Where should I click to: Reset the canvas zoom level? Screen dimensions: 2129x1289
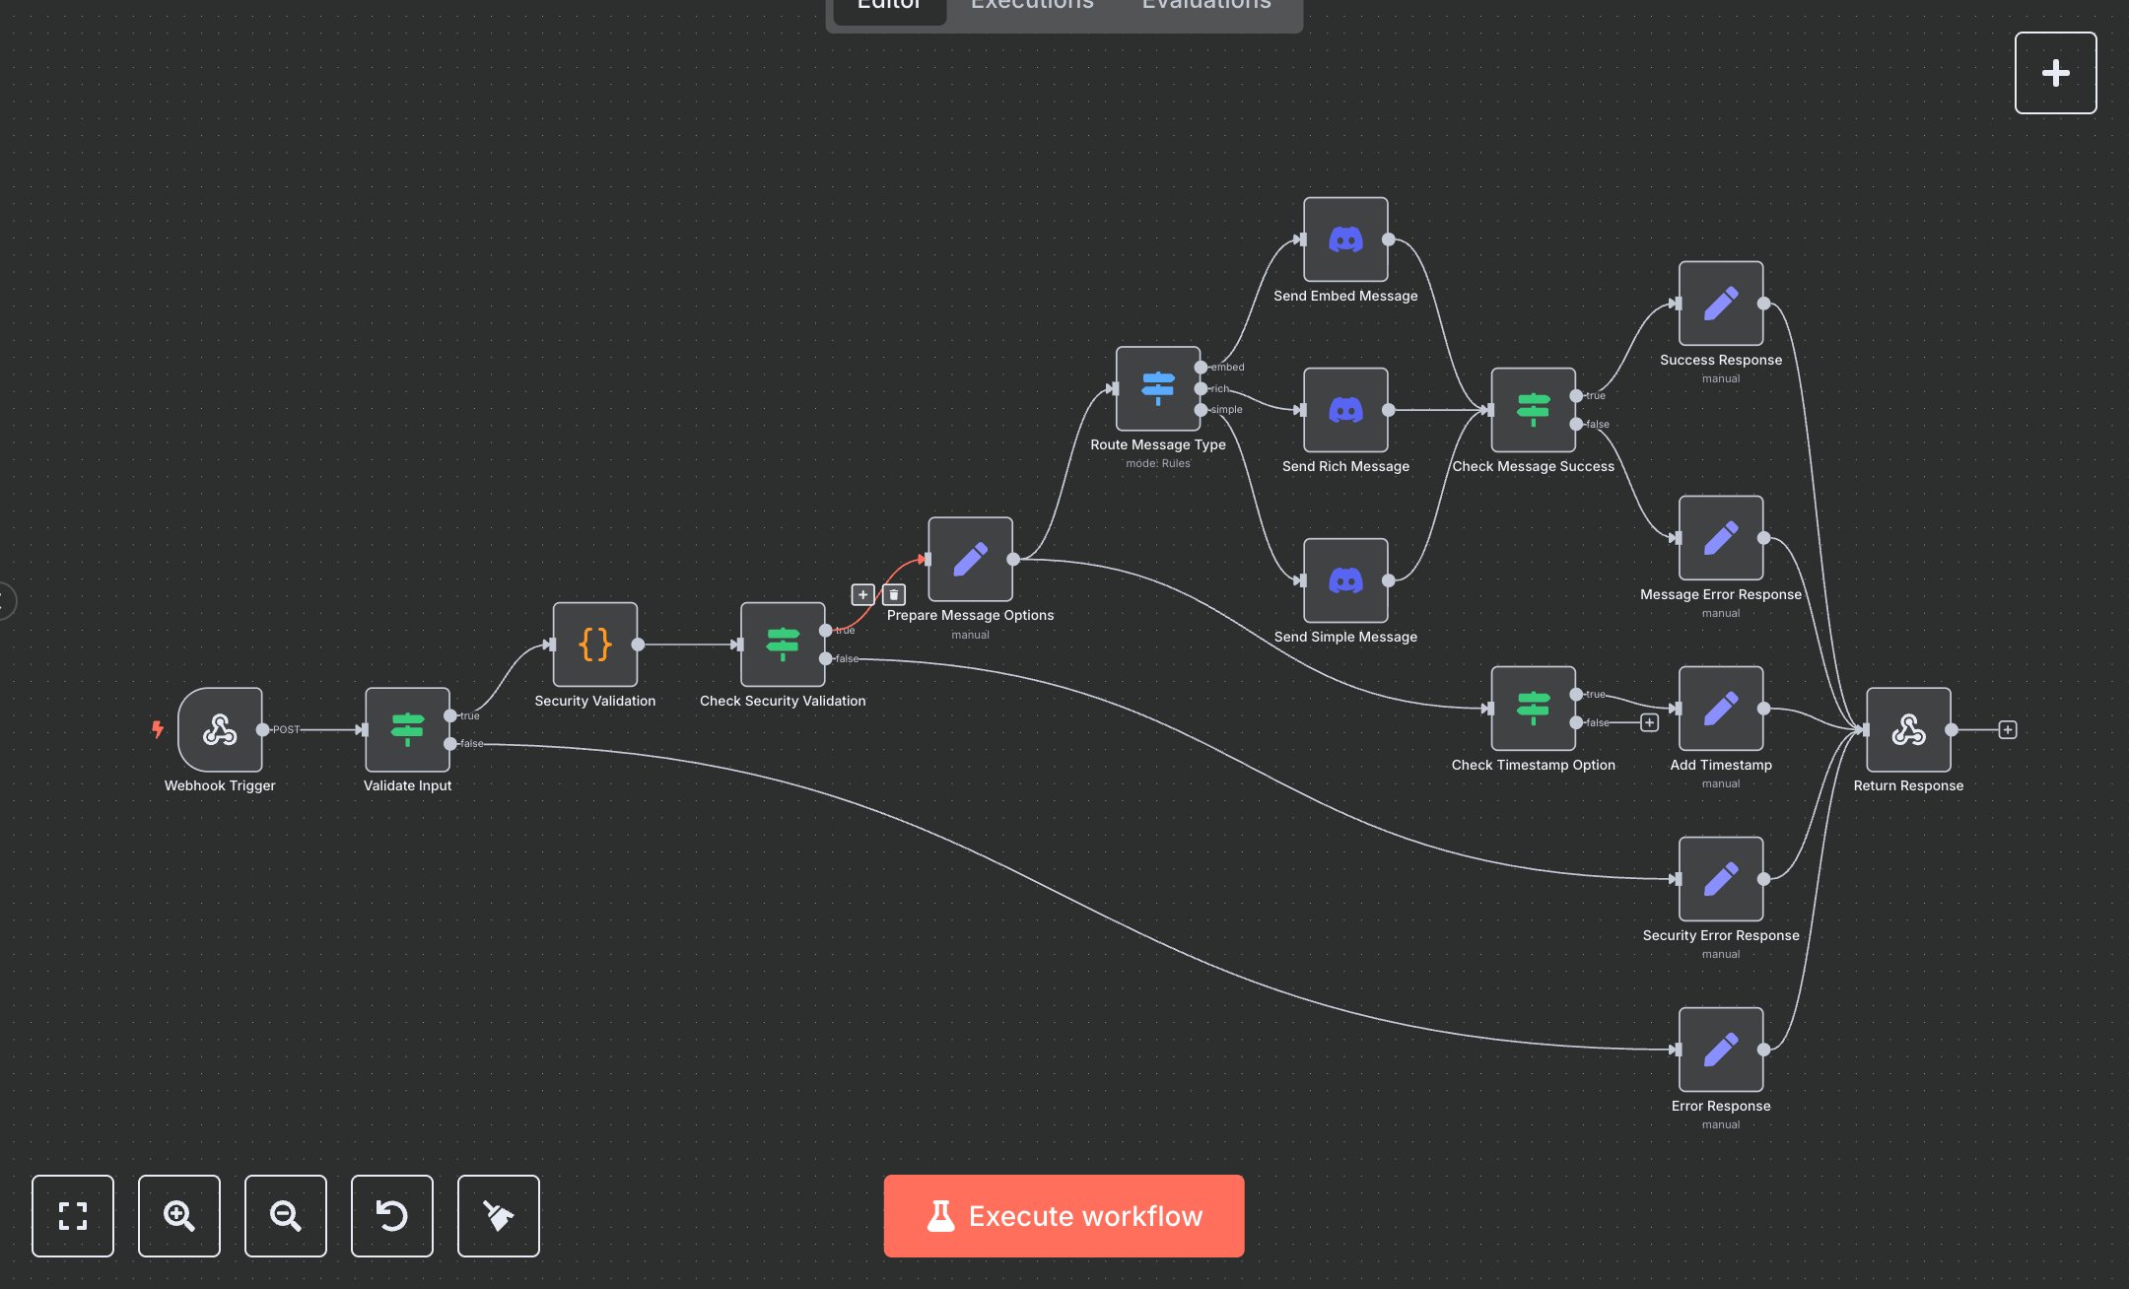coord(392,1215)
